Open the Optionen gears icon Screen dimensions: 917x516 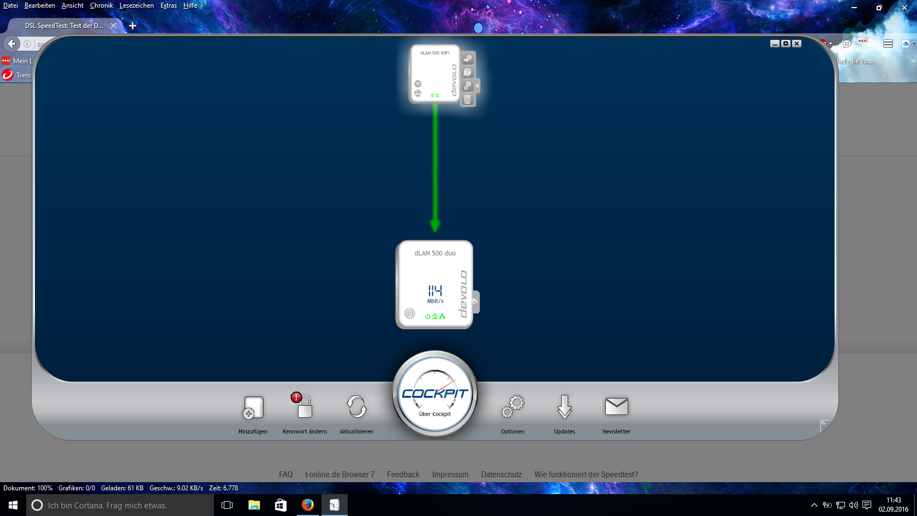pyautogui.click(x=513, y=407)
